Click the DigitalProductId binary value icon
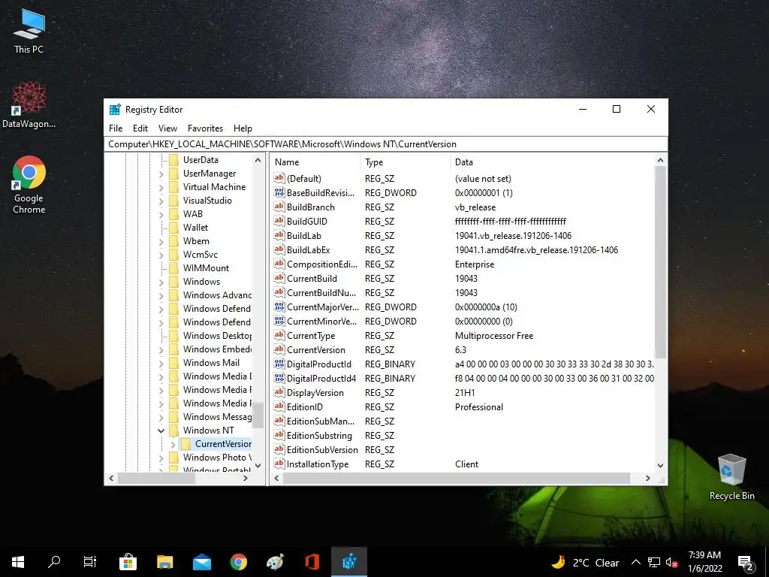769x577 pixels. coord(279,364)
